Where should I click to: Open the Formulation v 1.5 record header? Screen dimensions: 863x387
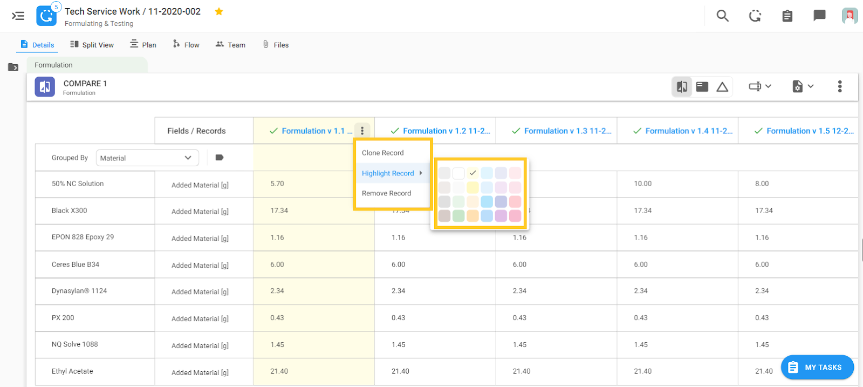(810, 131)
